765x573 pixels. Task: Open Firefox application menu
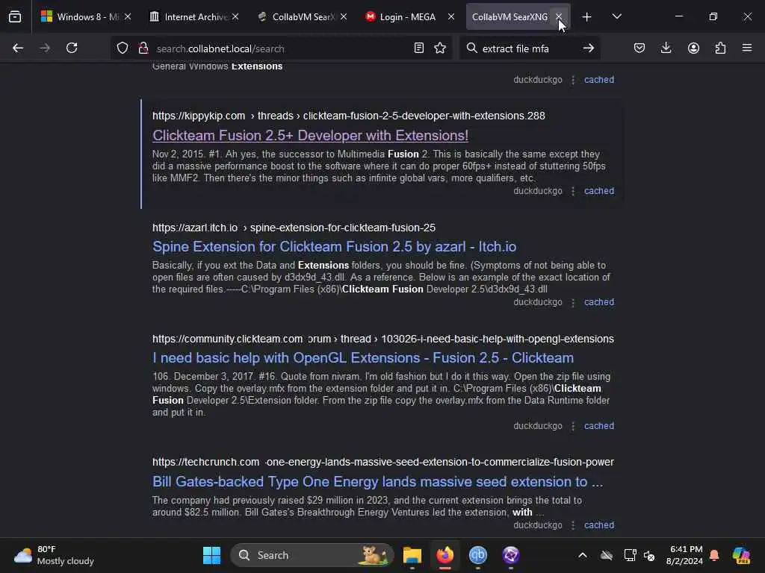point(747,48)
